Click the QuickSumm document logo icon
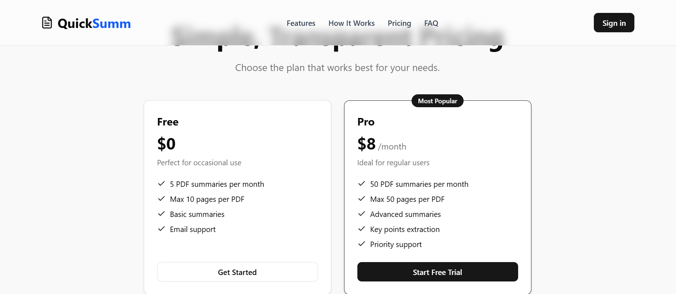Image resolution: width=676 pixels, height=294 pixels. click(47, 23)
